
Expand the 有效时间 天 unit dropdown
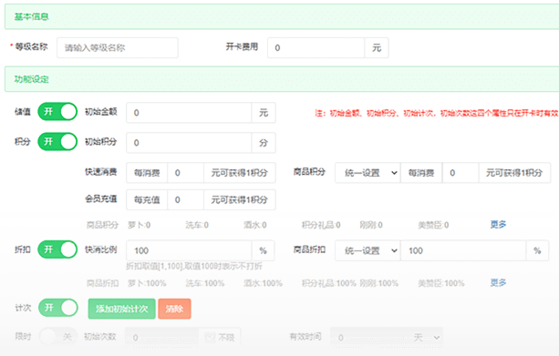pyautogui.click(x=426, y=337)
